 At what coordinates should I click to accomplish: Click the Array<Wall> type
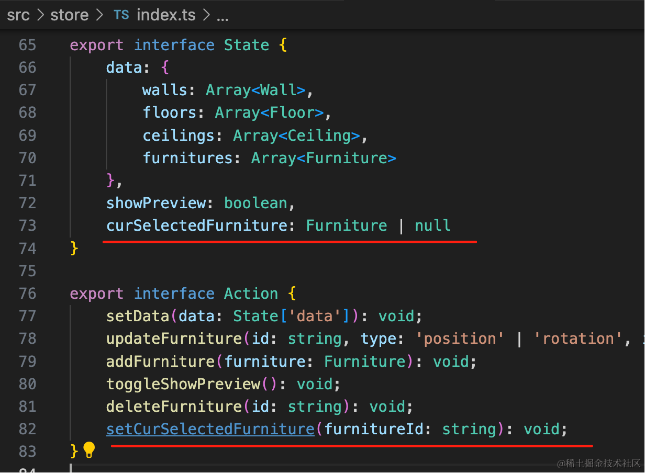click(x=256, y=90)
